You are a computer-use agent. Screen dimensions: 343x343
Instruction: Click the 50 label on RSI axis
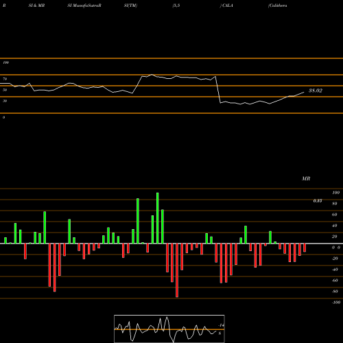tap(5, 90)
